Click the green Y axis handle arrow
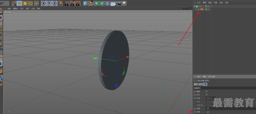The height and width of the screenshot is (114, 256). tap(95, 58)
